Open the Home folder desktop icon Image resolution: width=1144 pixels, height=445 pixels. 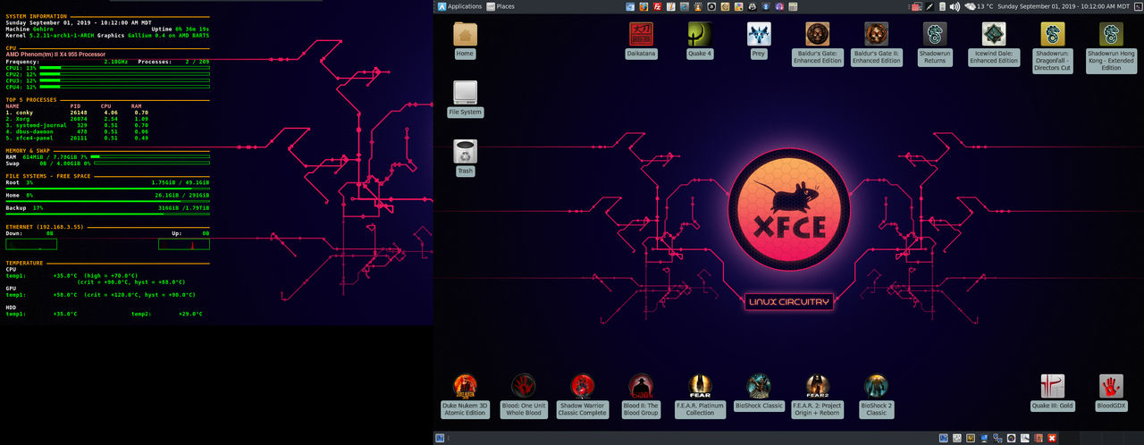coord(465,40)
